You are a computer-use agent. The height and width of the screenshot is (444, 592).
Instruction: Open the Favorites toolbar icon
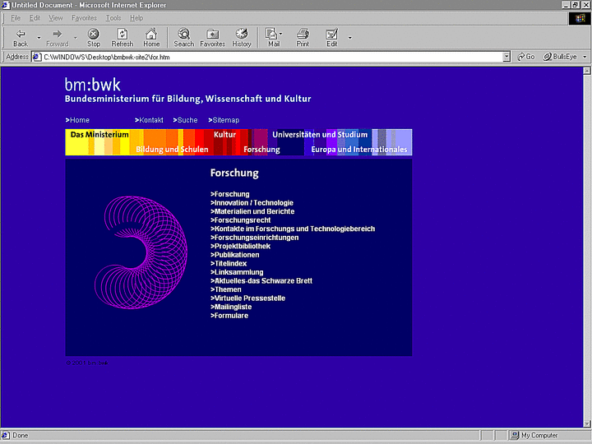click(x=213, y=38)
